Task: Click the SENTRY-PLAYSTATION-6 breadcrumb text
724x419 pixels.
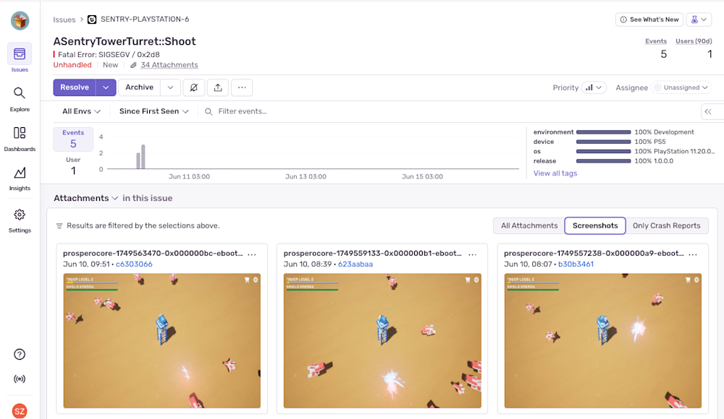Action: click(145, 20)
